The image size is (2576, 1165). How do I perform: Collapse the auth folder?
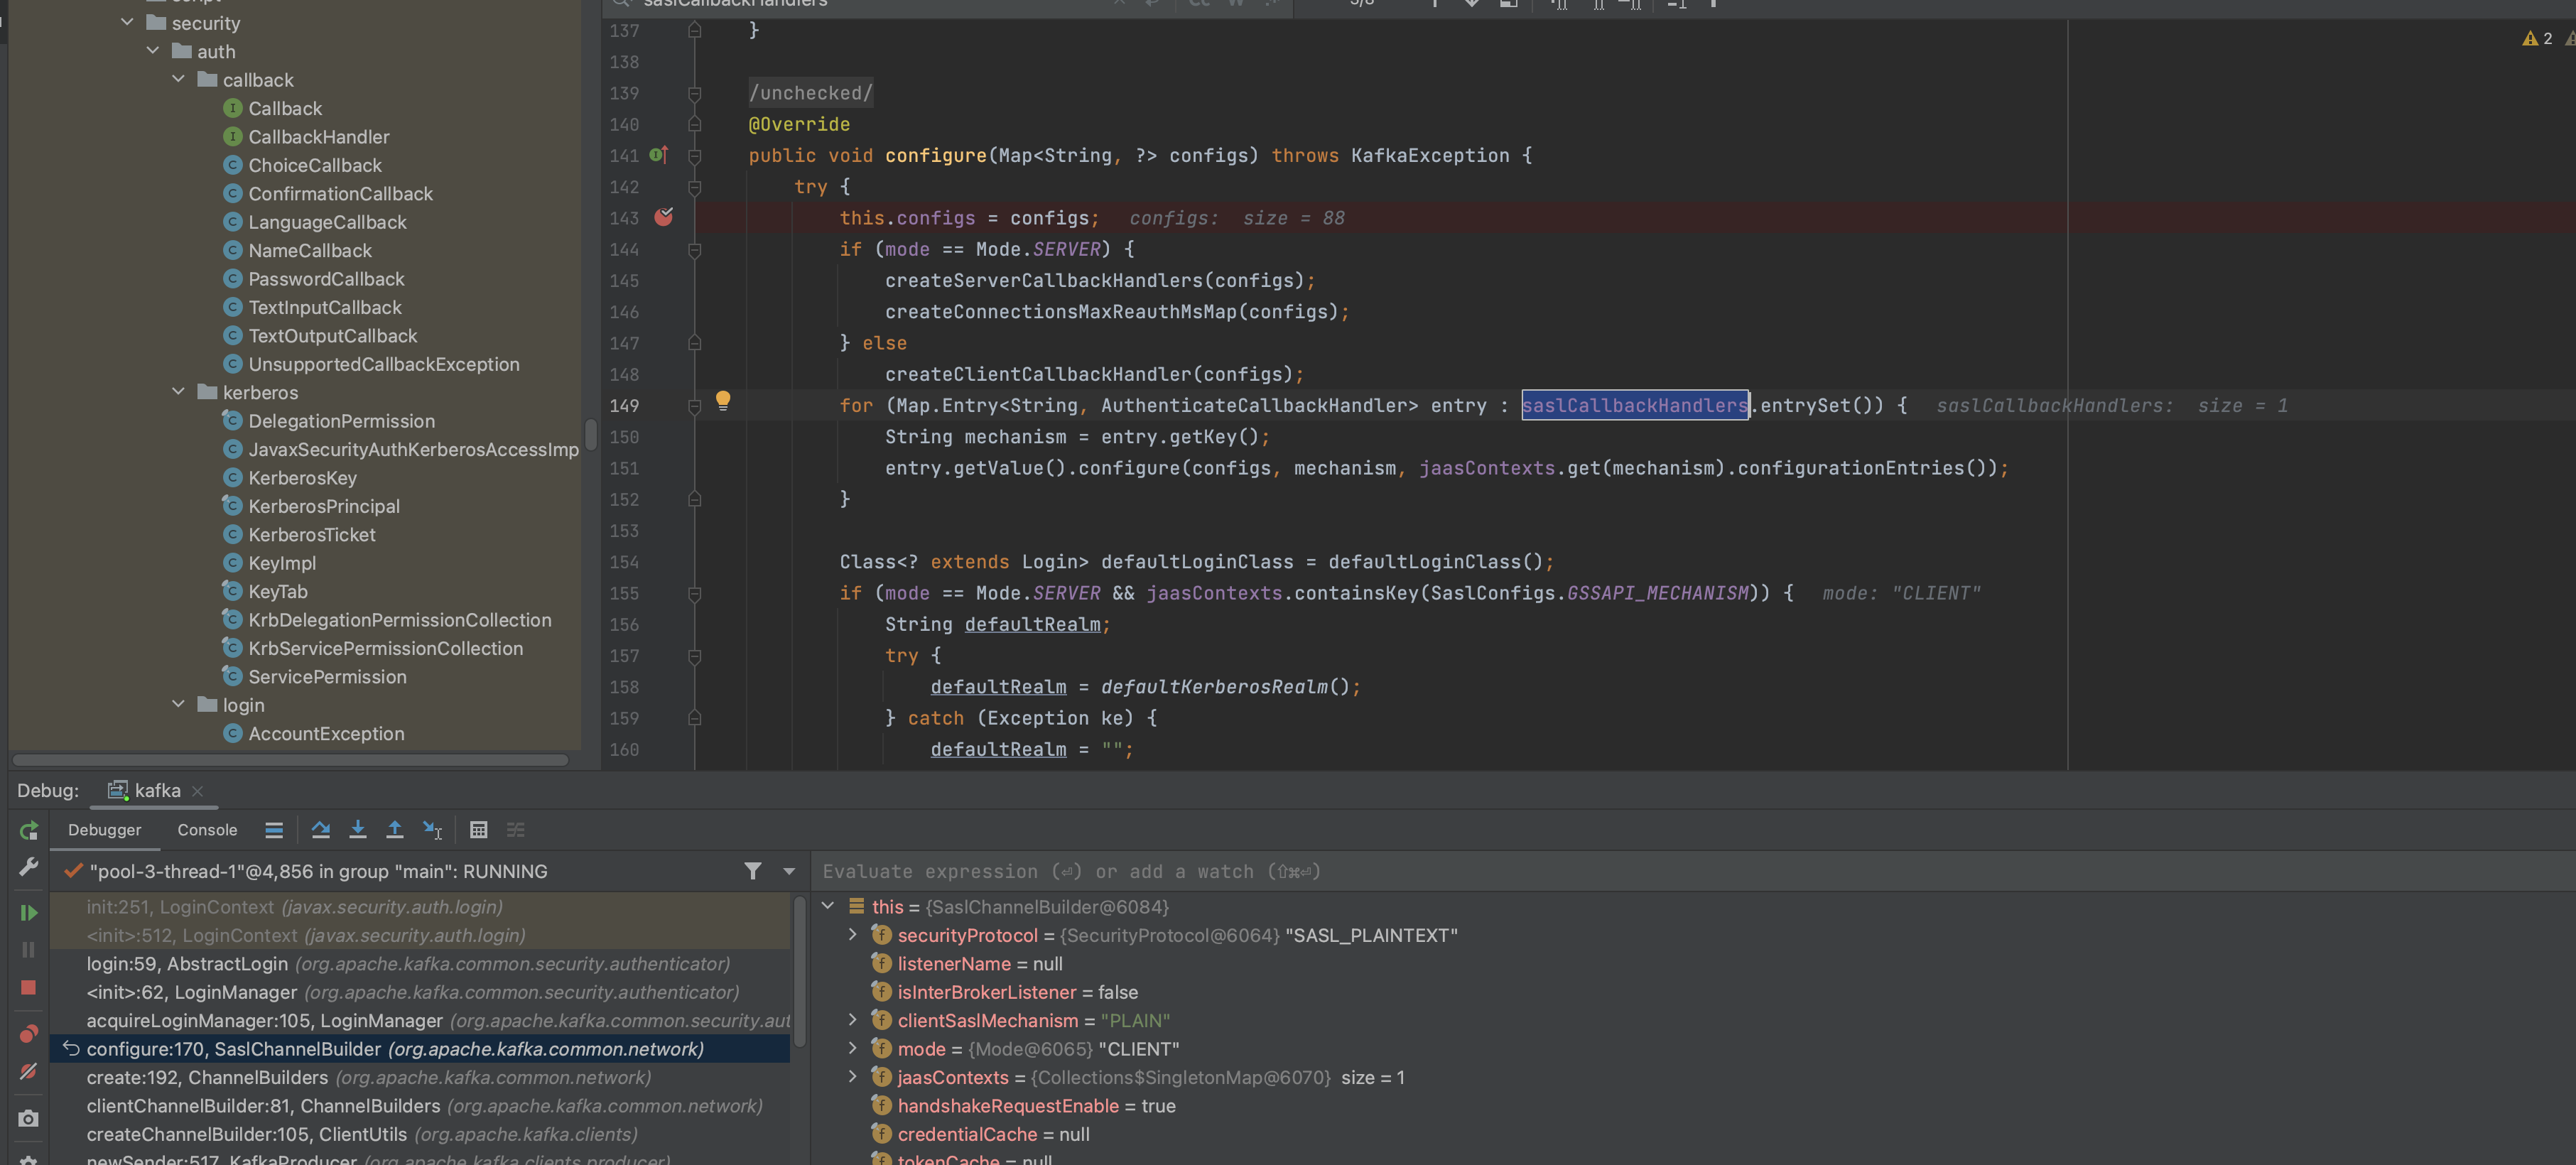pyautogui.click(x=153, y=50)
